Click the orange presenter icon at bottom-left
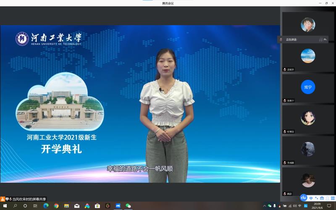This screenshot has height=210, width=336. [3, 199]
